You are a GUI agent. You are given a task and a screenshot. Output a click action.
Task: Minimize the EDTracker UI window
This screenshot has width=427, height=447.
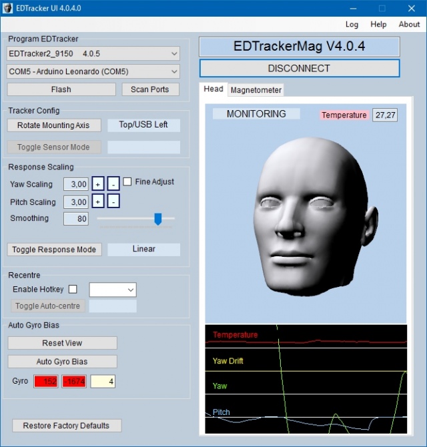pyautogui.click(x=353, y=8)
